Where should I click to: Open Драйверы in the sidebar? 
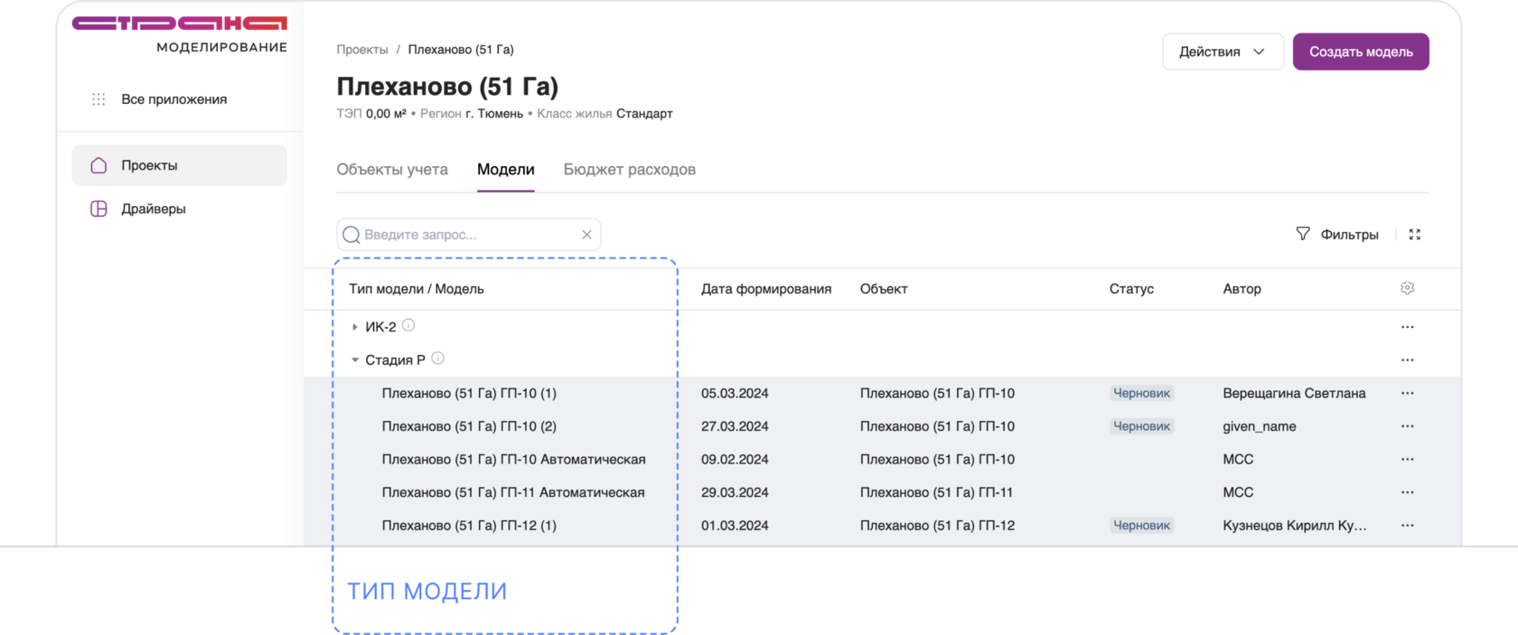(153, 209)
